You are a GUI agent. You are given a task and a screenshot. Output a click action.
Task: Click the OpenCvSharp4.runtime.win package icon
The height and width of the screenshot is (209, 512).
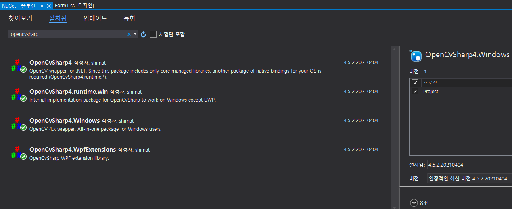(19, 95)
